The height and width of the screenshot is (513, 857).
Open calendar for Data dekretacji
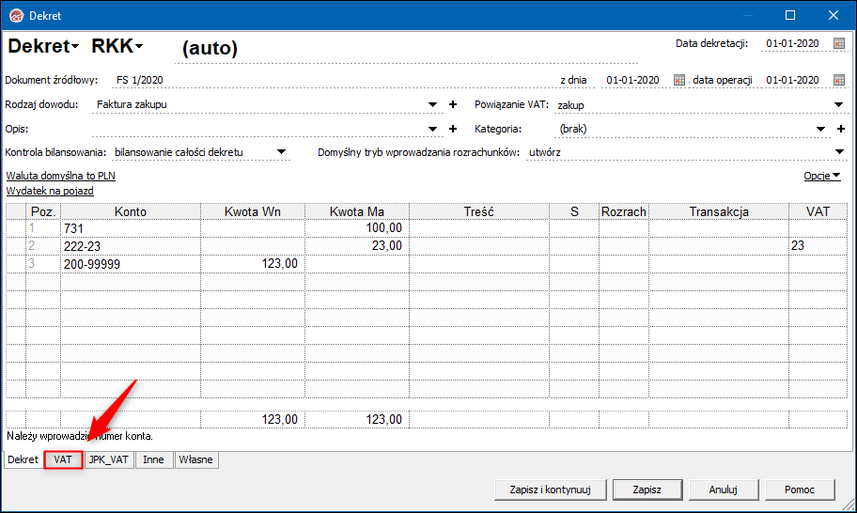839,44
